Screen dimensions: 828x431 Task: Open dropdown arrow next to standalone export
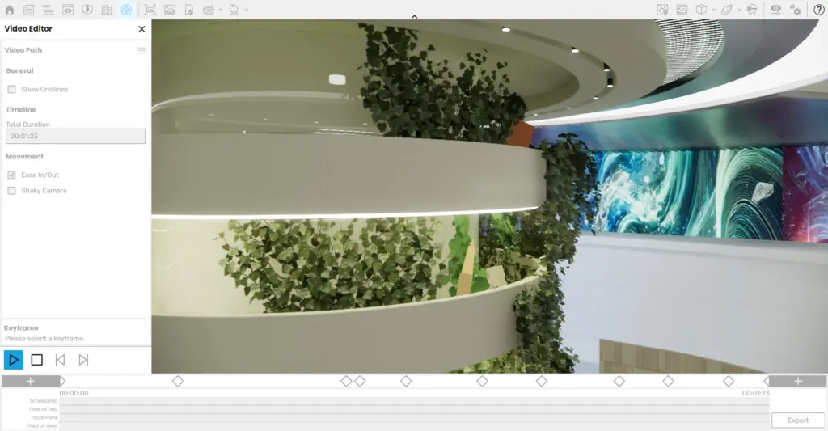[x=246, y=10]
